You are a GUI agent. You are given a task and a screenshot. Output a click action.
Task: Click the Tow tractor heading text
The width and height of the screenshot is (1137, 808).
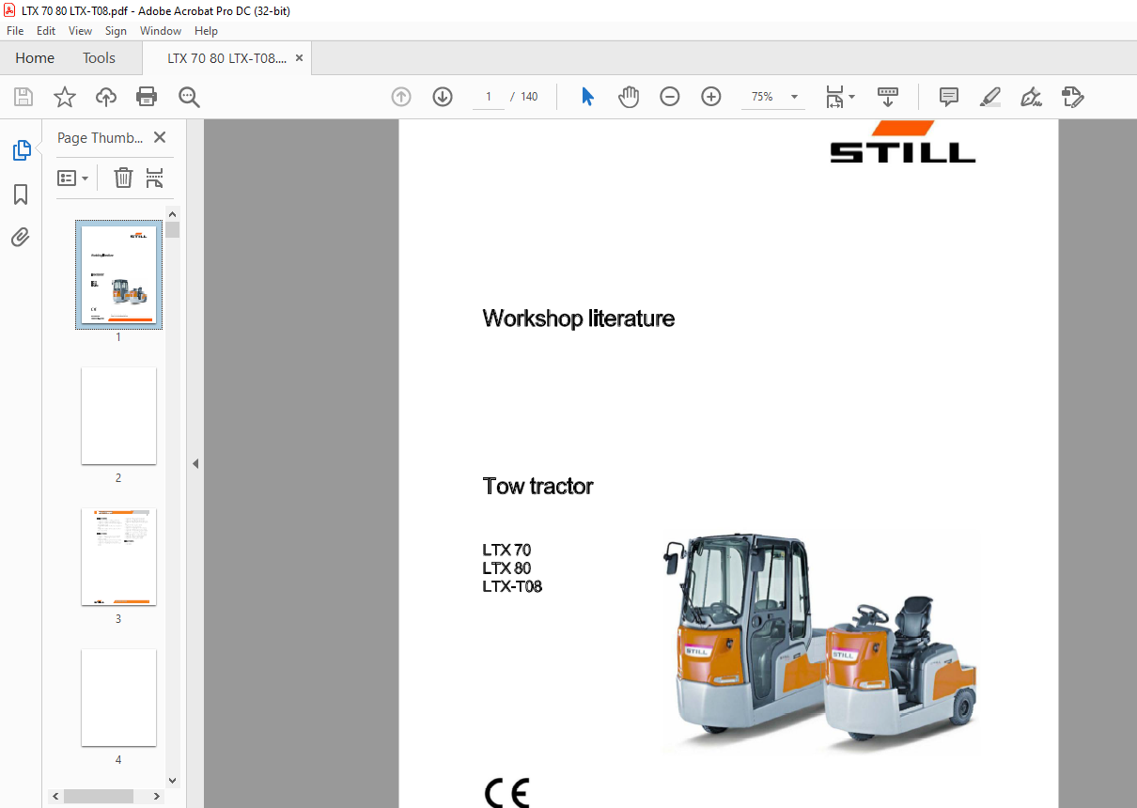537,486
